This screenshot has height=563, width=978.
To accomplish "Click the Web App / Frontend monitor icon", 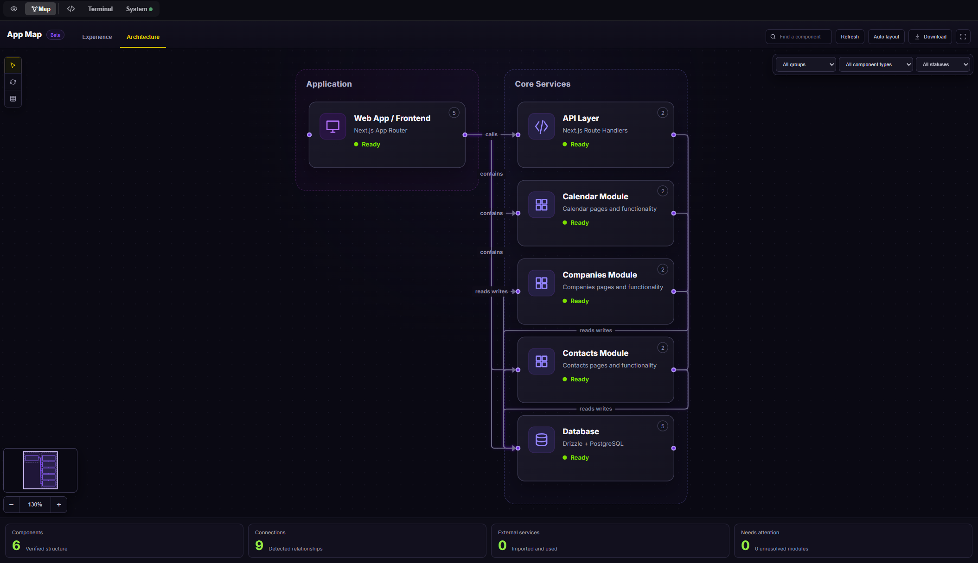I will (x=332, y=126).
